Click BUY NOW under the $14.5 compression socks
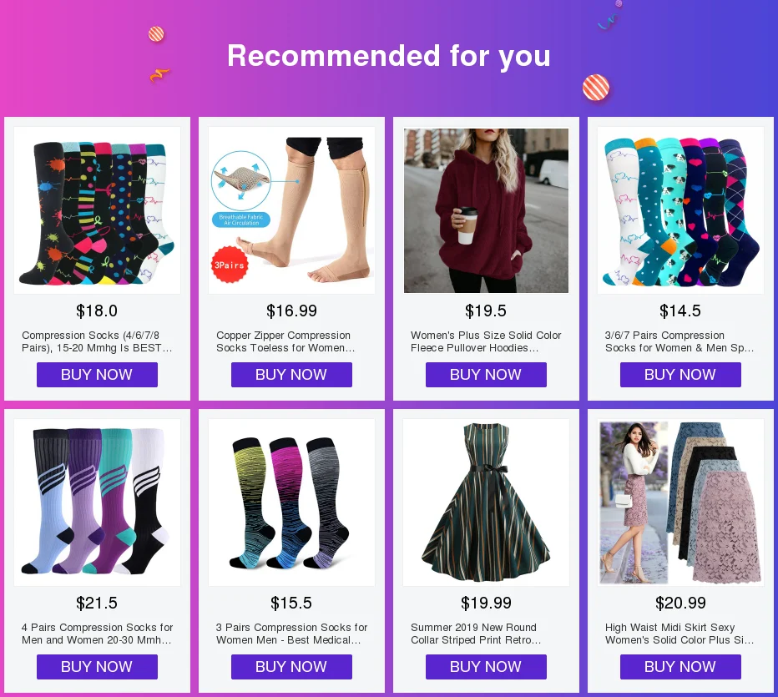Image resolution: width=778 pixels, height=697 pixels. (x=680, y=375)
